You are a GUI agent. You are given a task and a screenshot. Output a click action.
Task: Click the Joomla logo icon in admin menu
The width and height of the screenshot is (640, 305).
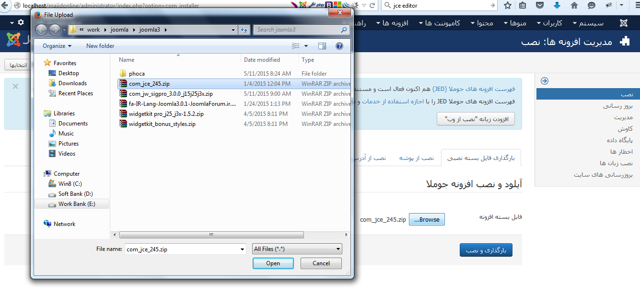(x=624, y=23)
